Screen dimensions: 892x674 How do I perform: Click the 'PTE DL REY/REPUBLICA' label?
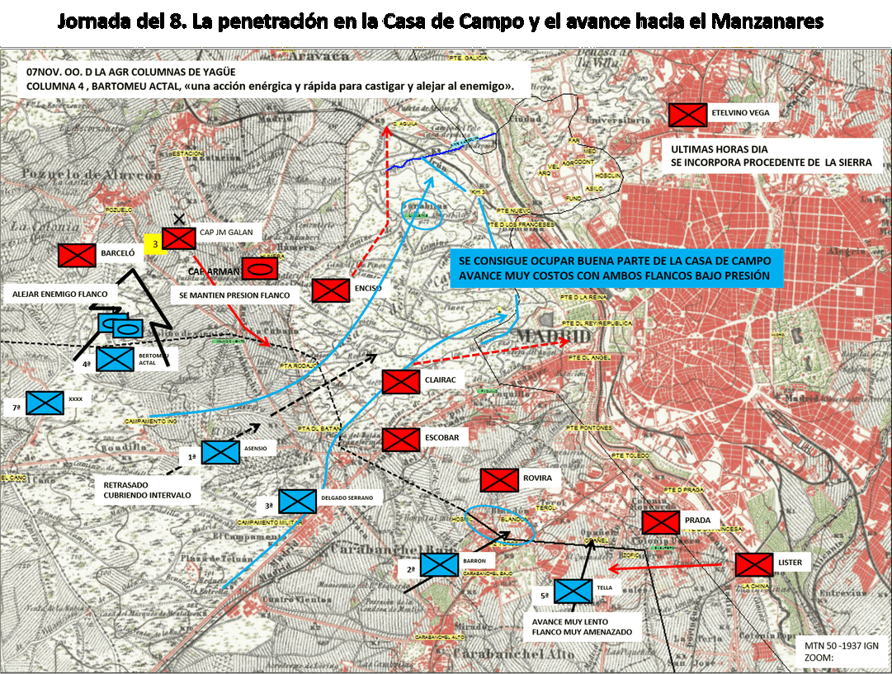point(597,323)
